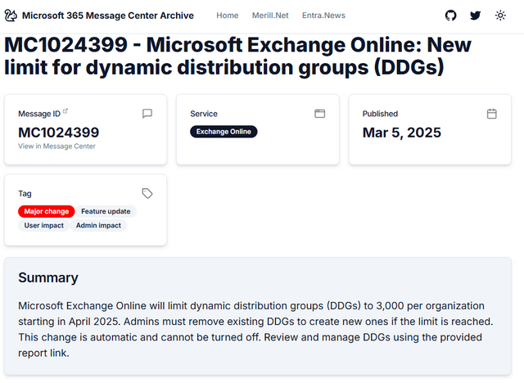Click the Admin impact tag

tap(98, 225)
